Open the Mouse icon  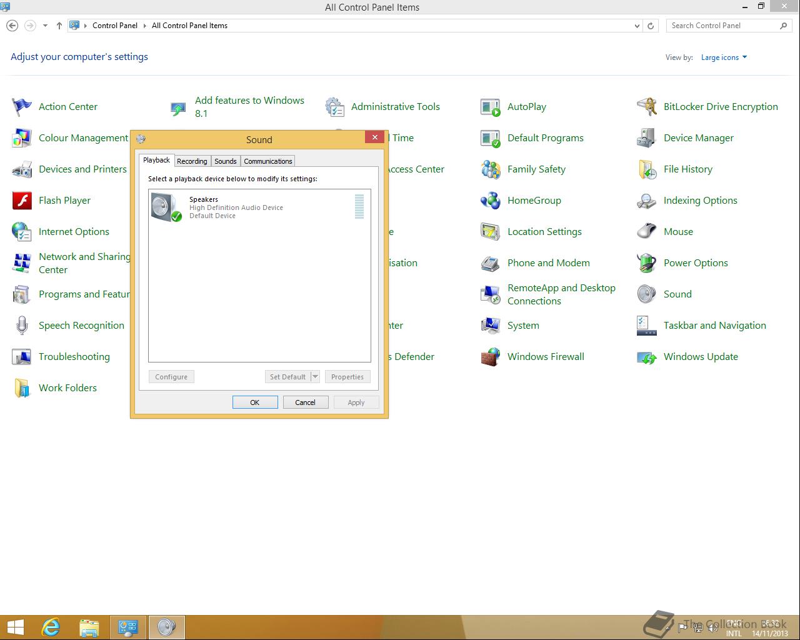click(x=647, y=232)
